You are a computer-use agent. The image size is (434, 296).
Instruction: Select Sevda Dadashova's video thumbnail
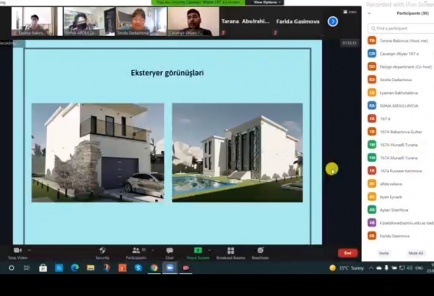(x=141, y=22)
